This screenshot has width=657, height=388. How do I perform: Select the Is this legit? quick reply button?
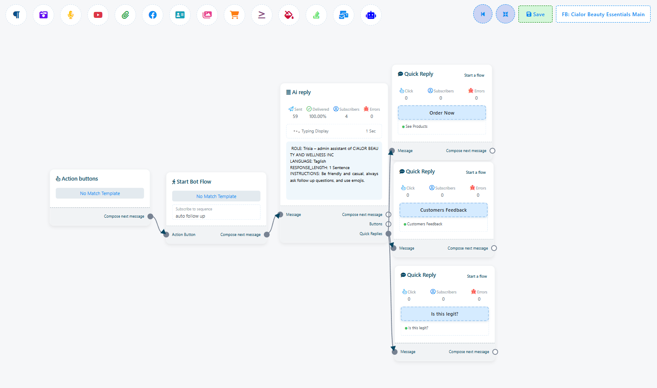[x=445, y=314]
